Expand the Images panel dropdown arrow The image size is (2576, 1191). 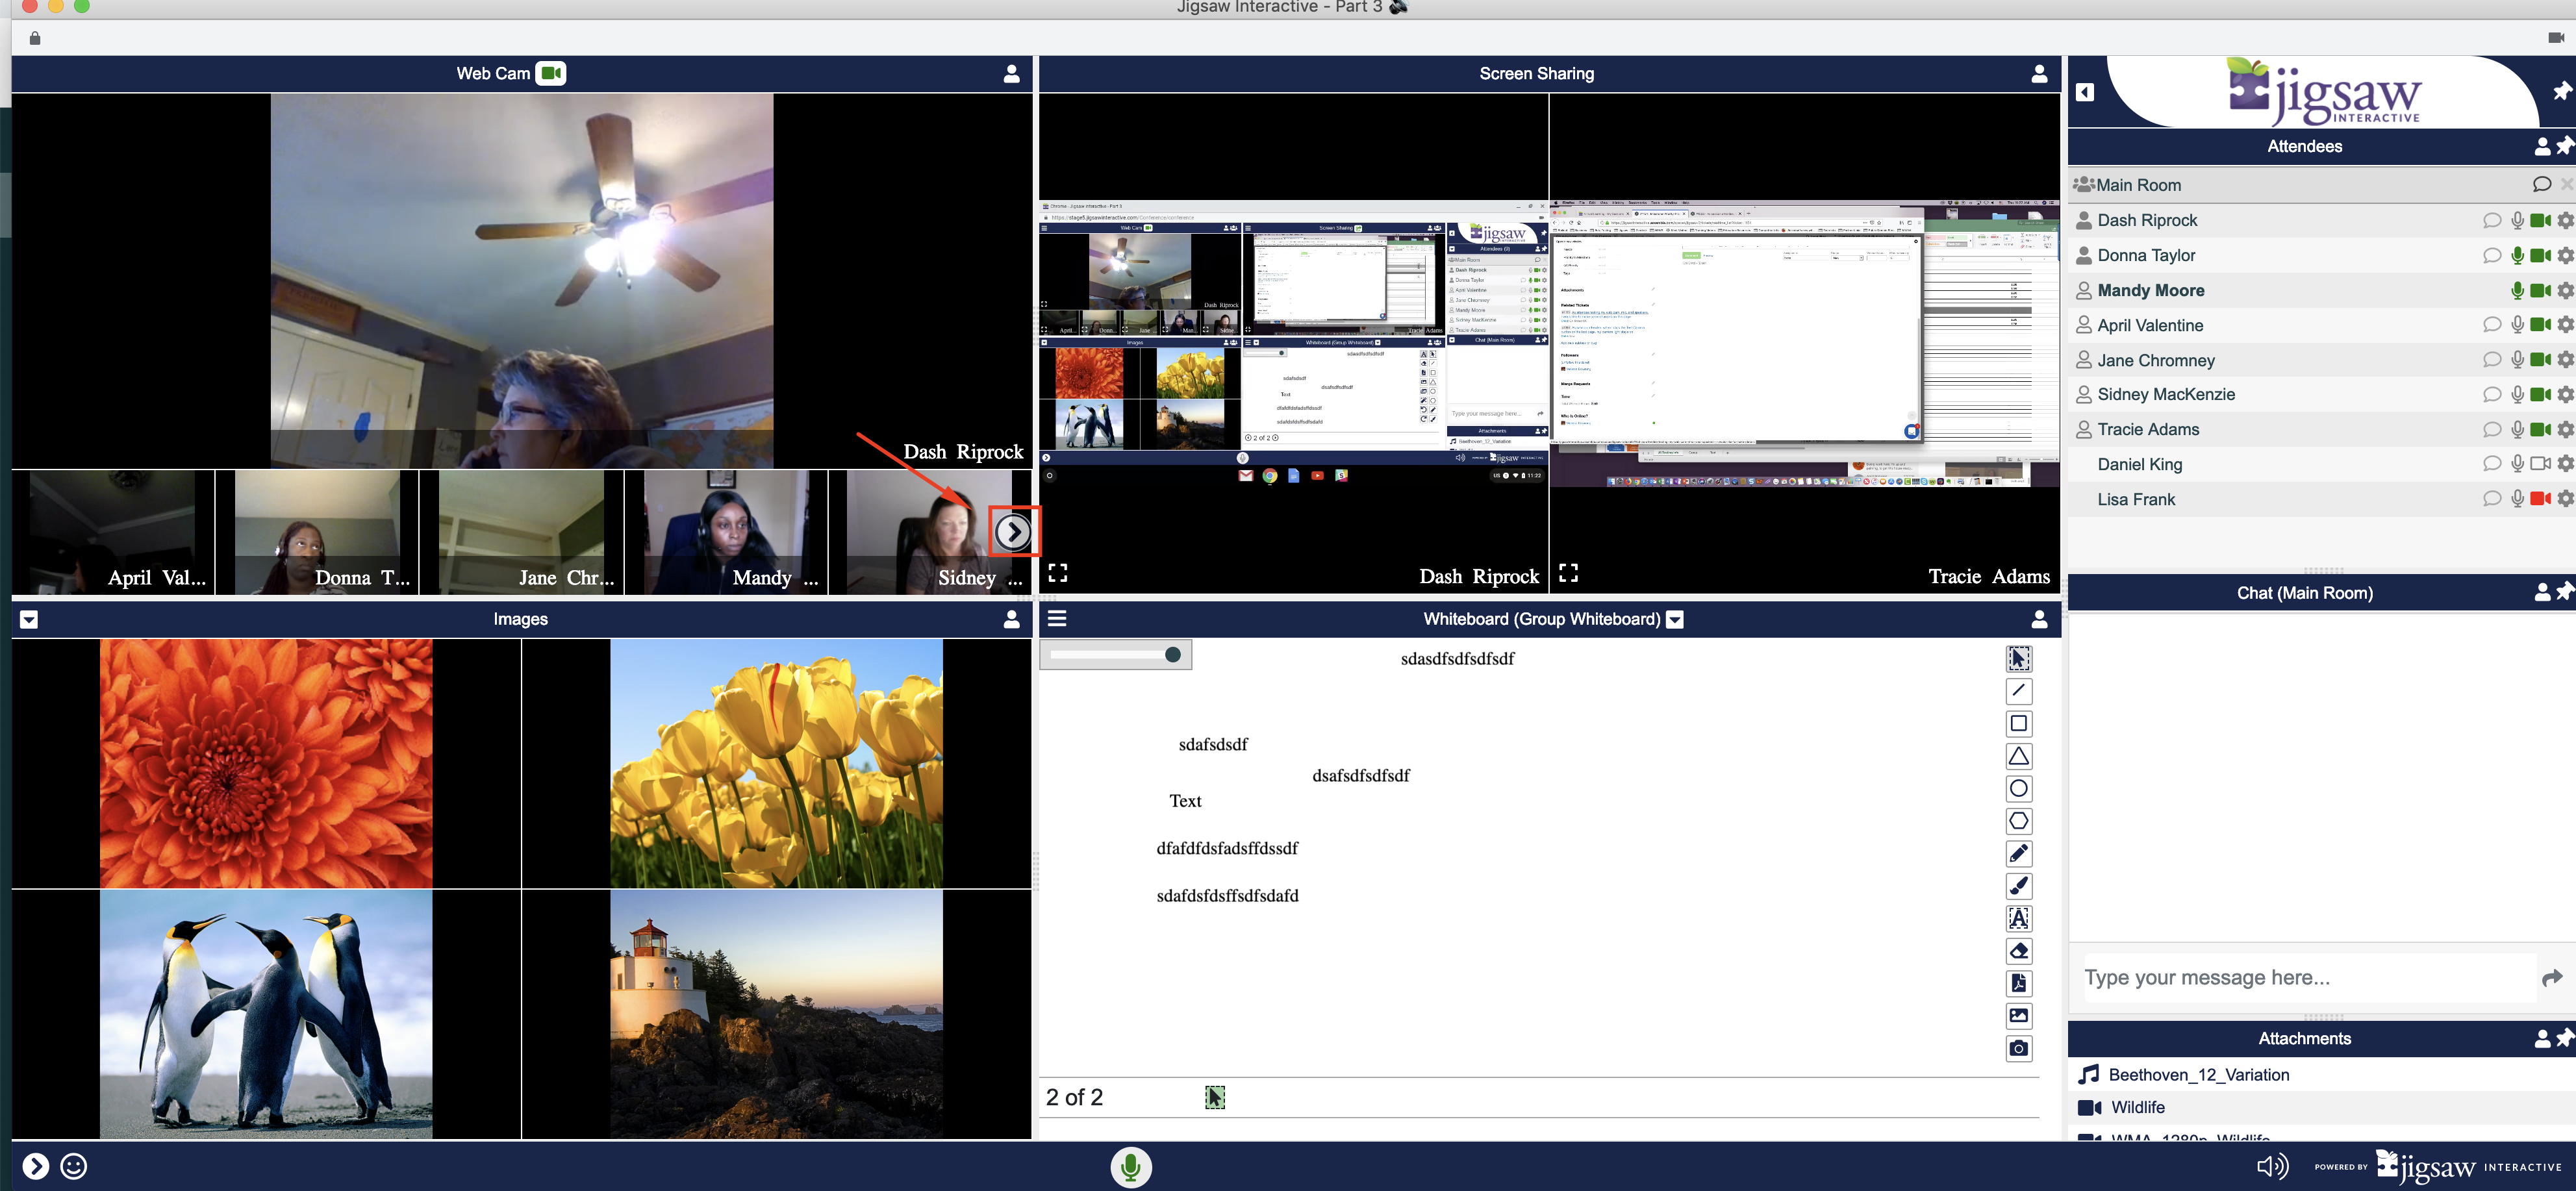click(x=29, y=619)
